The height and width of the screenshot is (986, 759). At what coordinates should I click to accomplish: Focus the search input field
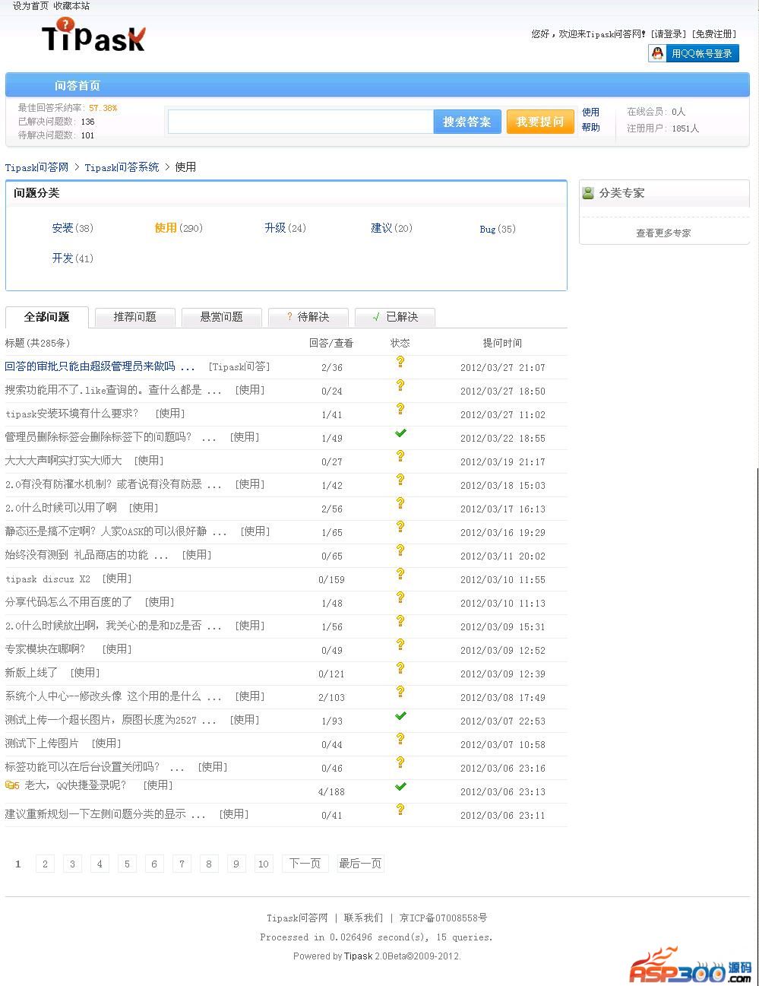coord(301,122)
